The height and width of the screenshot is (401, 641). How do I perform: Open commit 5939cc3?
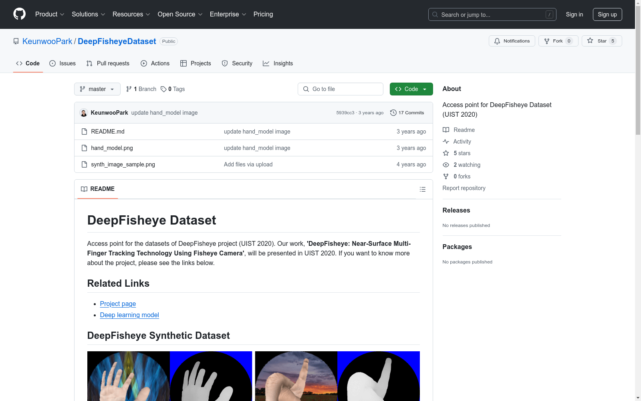click(345, 113)
